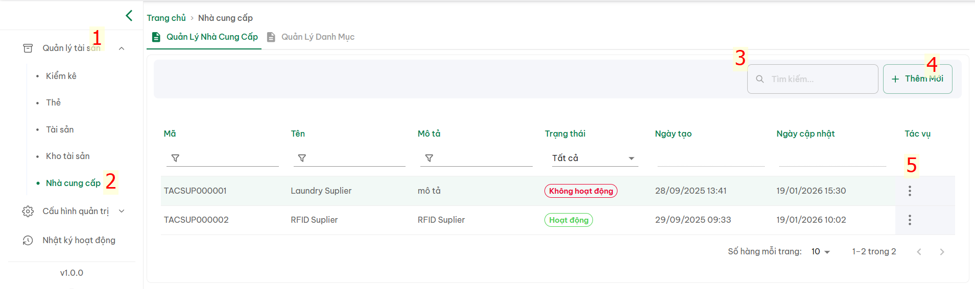Click the gear icon for Cấu hình quản trị

[28, 212]
